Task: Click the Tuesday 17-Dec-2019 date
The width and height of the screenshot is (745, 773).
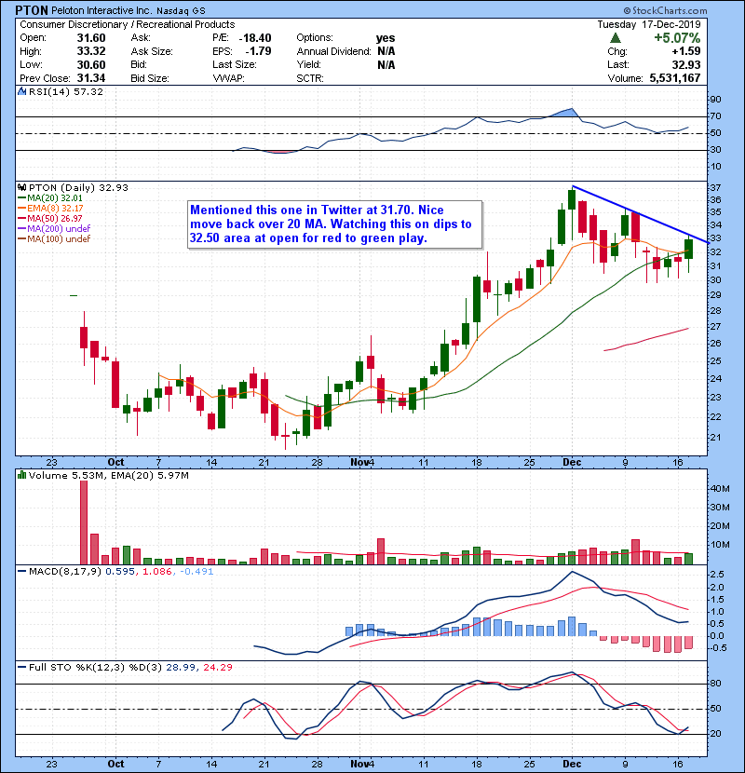Action: coord(649,24)
